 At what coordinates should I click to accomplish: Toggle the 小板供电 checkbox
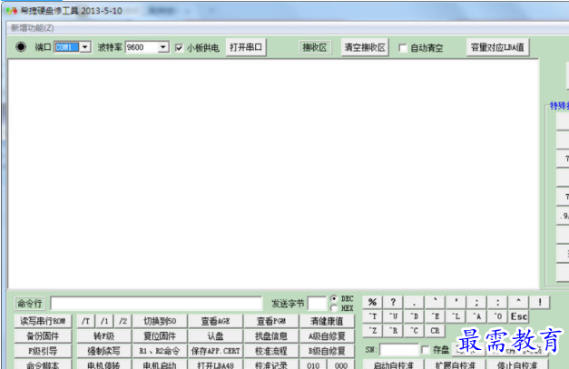click(180, 47)
